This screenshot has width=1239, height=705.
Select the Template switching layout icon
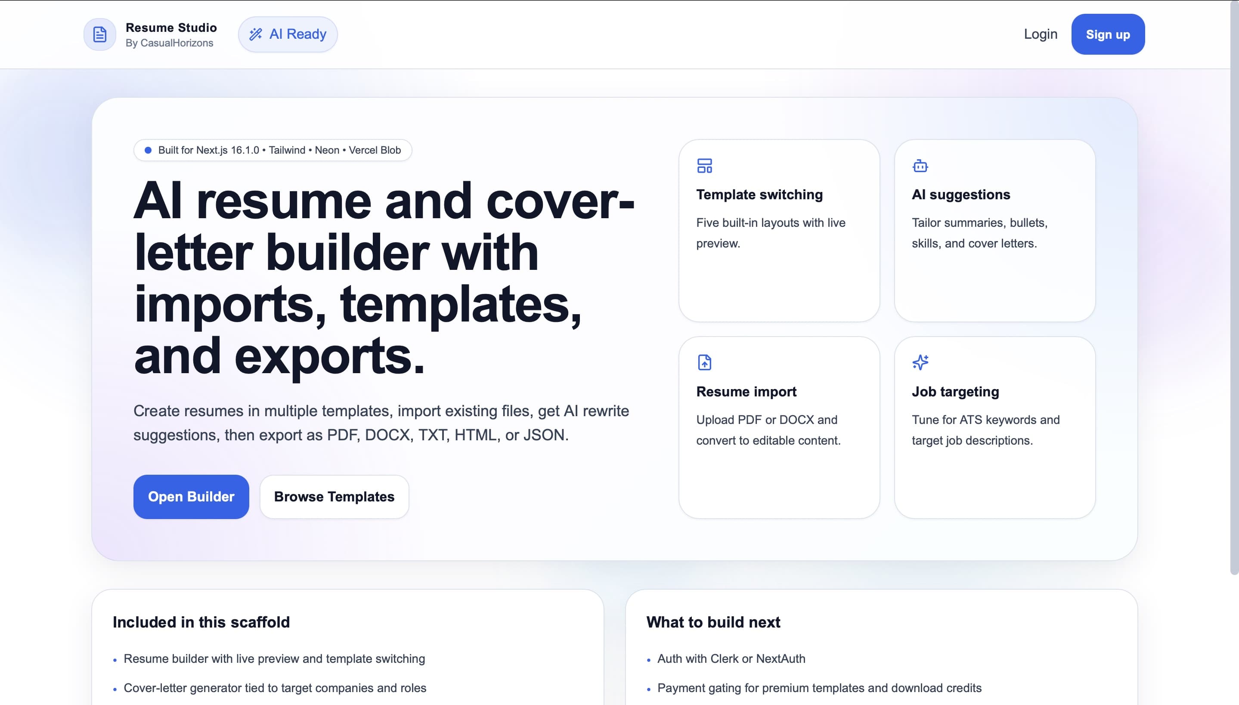tap(704, 165)
